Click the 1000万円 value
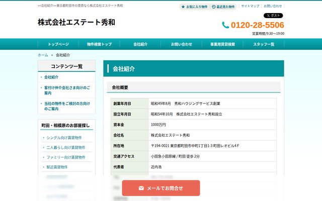The image size is (322, 201). coord(158,125)
